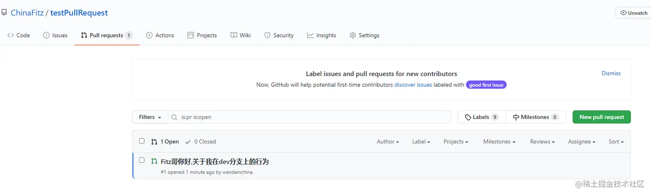Expand the Label filter dropdown
Screen dimensions: 651x195
[421, 141]
